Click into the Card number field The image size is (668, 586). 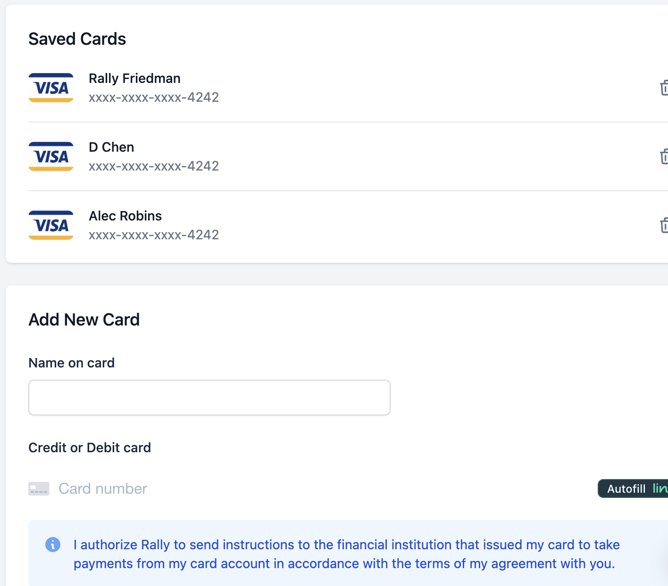283,488
